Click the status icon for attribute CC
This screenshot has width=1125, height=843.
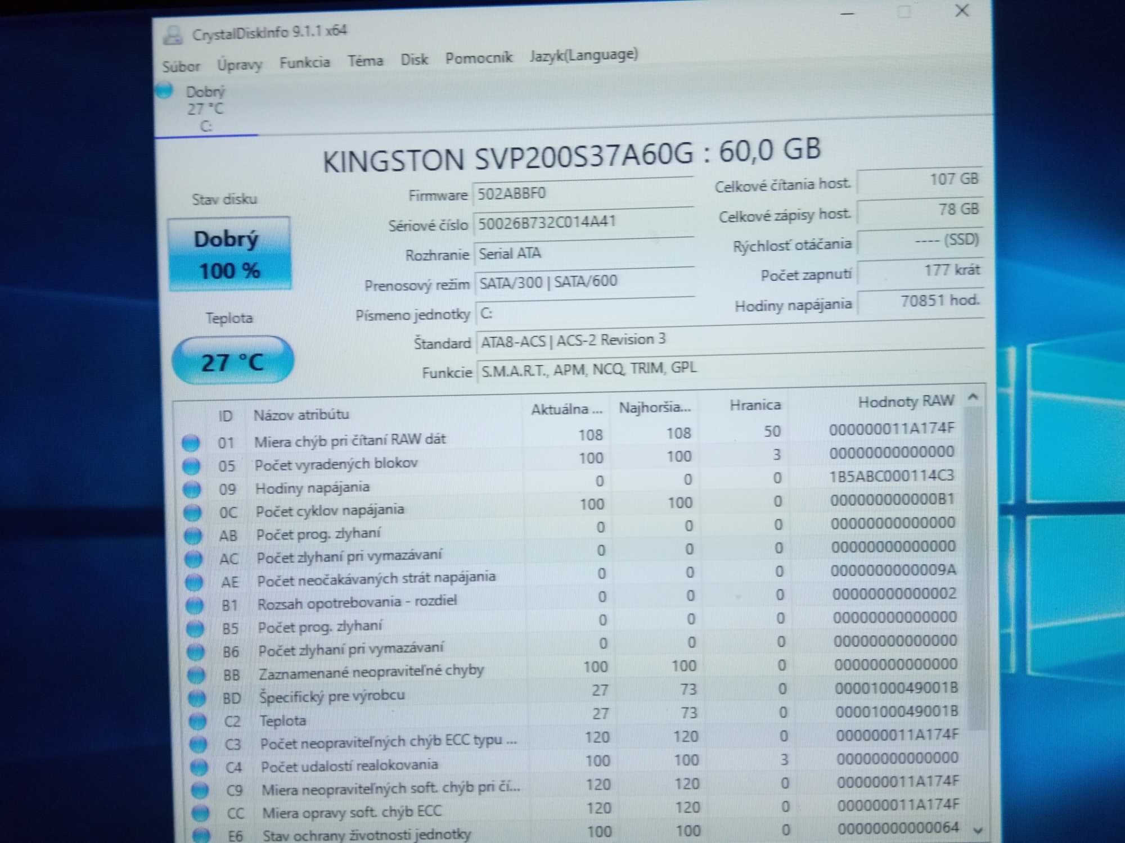click(200, 813)
